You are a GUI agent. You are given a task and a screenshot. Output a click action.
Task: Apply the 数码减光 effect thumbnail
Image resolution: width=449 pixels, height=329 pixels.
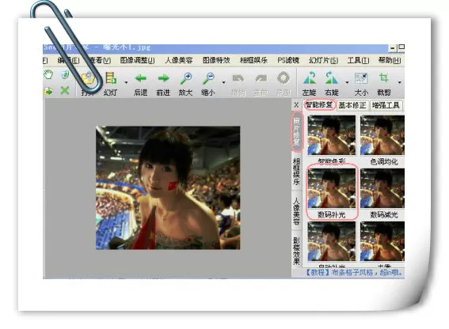[382, 188]
